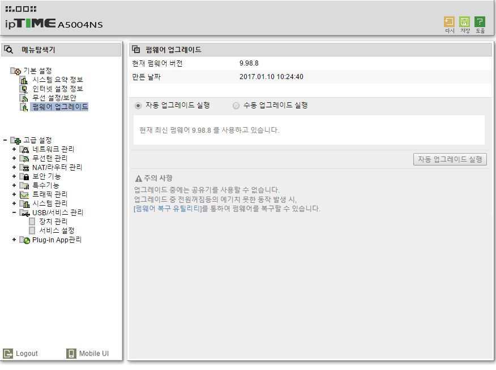Click the 보안 기능 lock icon
496x370 pixels.
point(24,176)
